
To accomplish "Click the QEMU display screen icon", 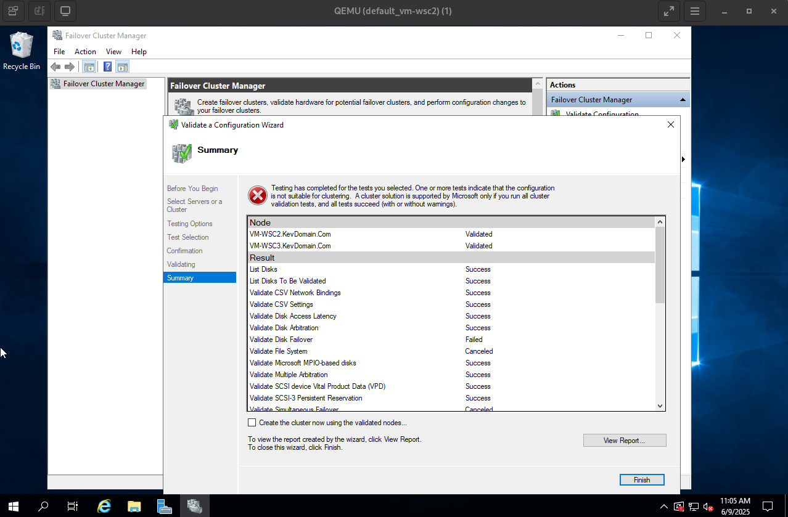I will 65,11.
